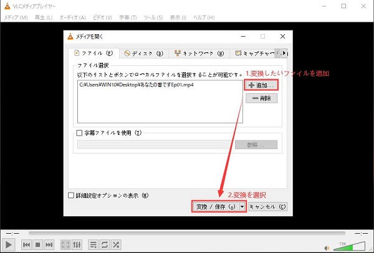Viewport: 374px width, 253px height.
Task: Select the ファイル (F) tab
Action: (93, 53)
